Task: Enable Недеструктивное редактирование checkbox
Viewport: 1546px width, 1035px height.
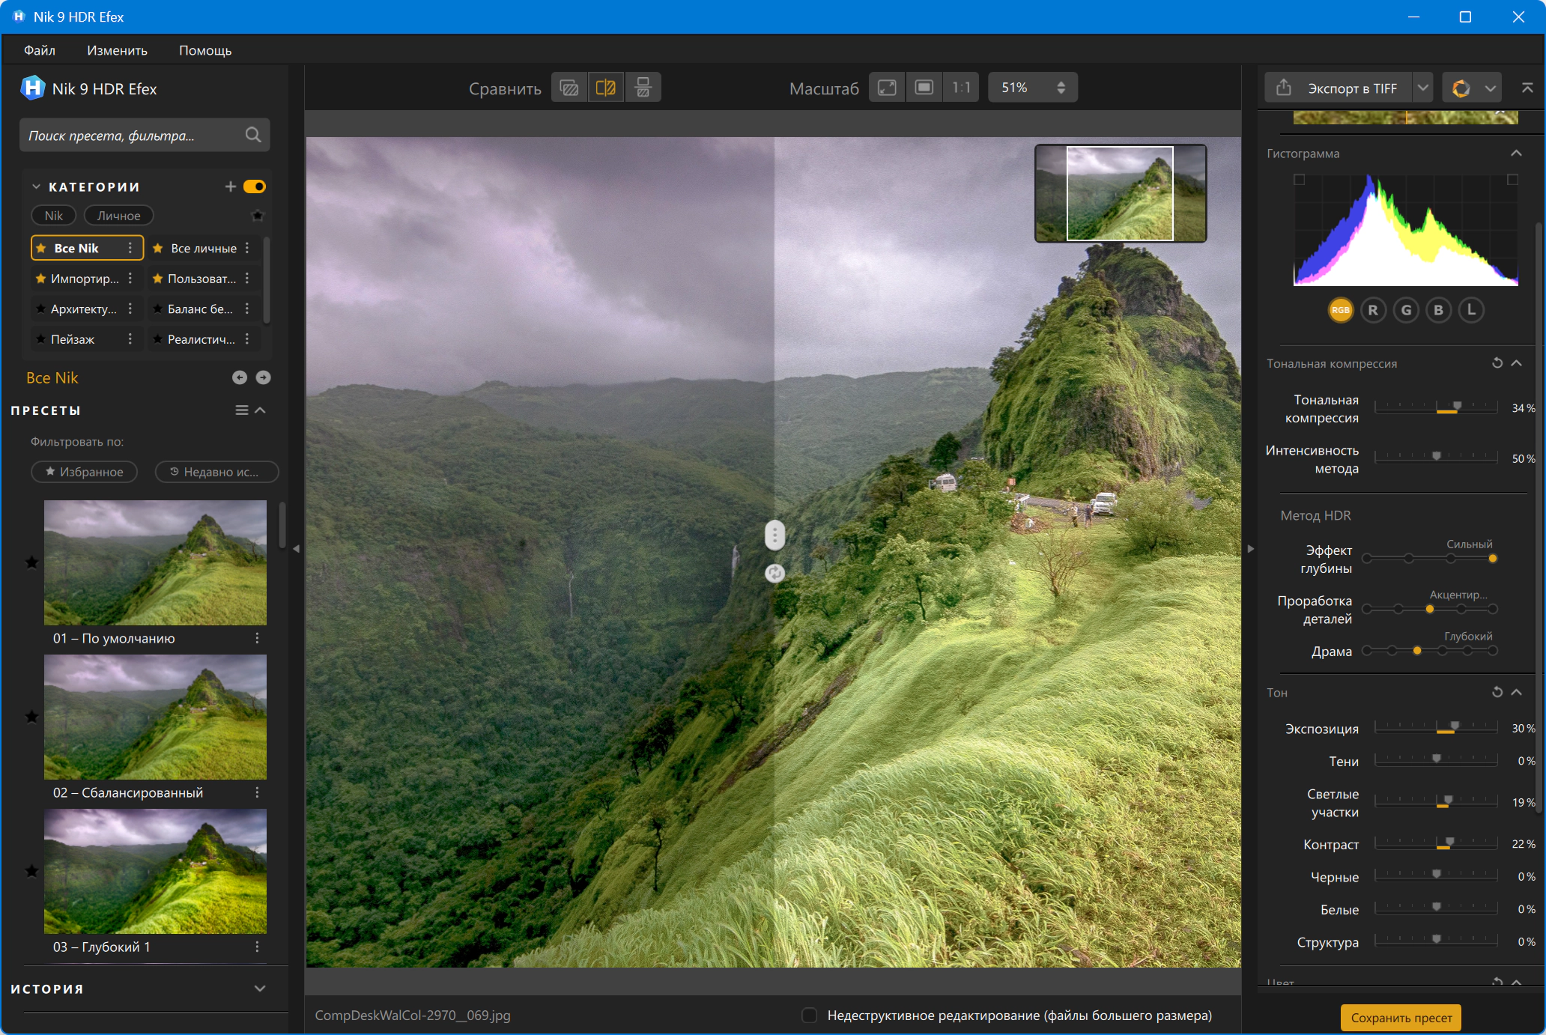Action: point(810,1016)
